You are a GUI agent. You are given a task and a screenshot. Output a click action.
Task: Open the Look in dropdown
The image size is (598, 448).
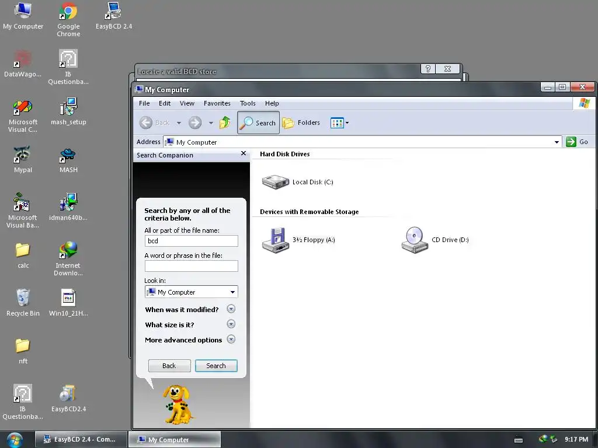click(232, 292)
